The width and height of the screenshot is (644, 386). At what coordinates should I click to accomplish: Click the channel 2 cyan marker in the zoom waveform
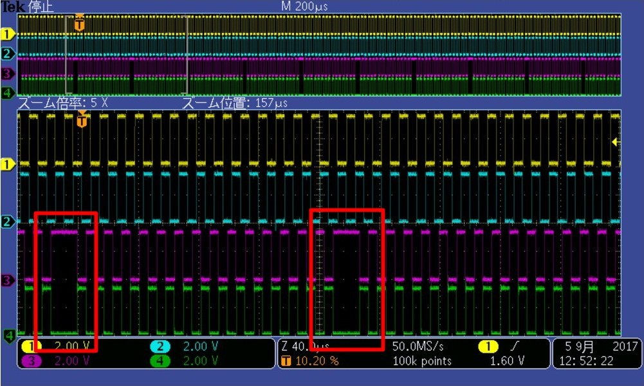(7, 222)
